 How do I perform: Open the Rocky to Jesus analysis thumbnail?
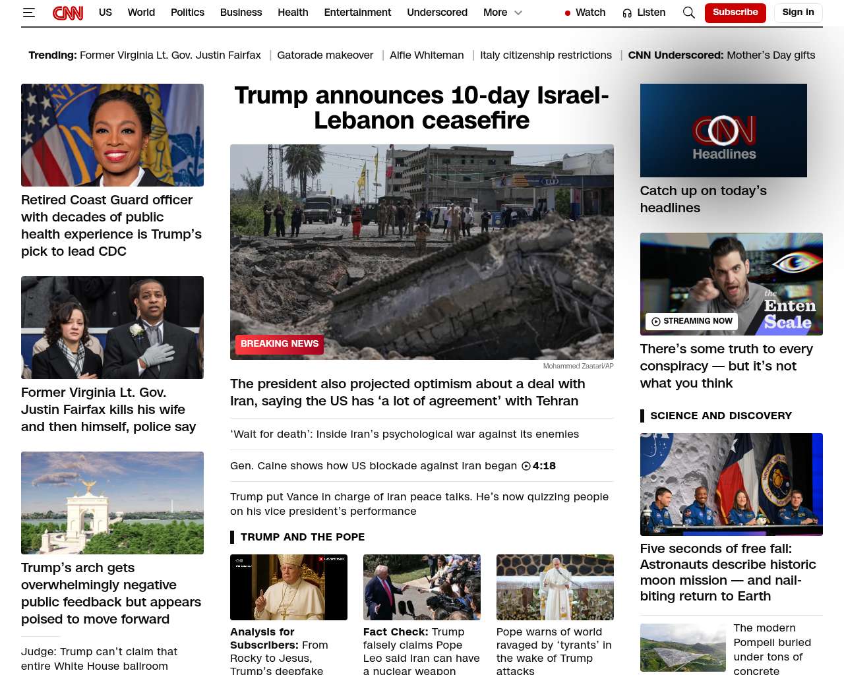[x=289, y=587]
